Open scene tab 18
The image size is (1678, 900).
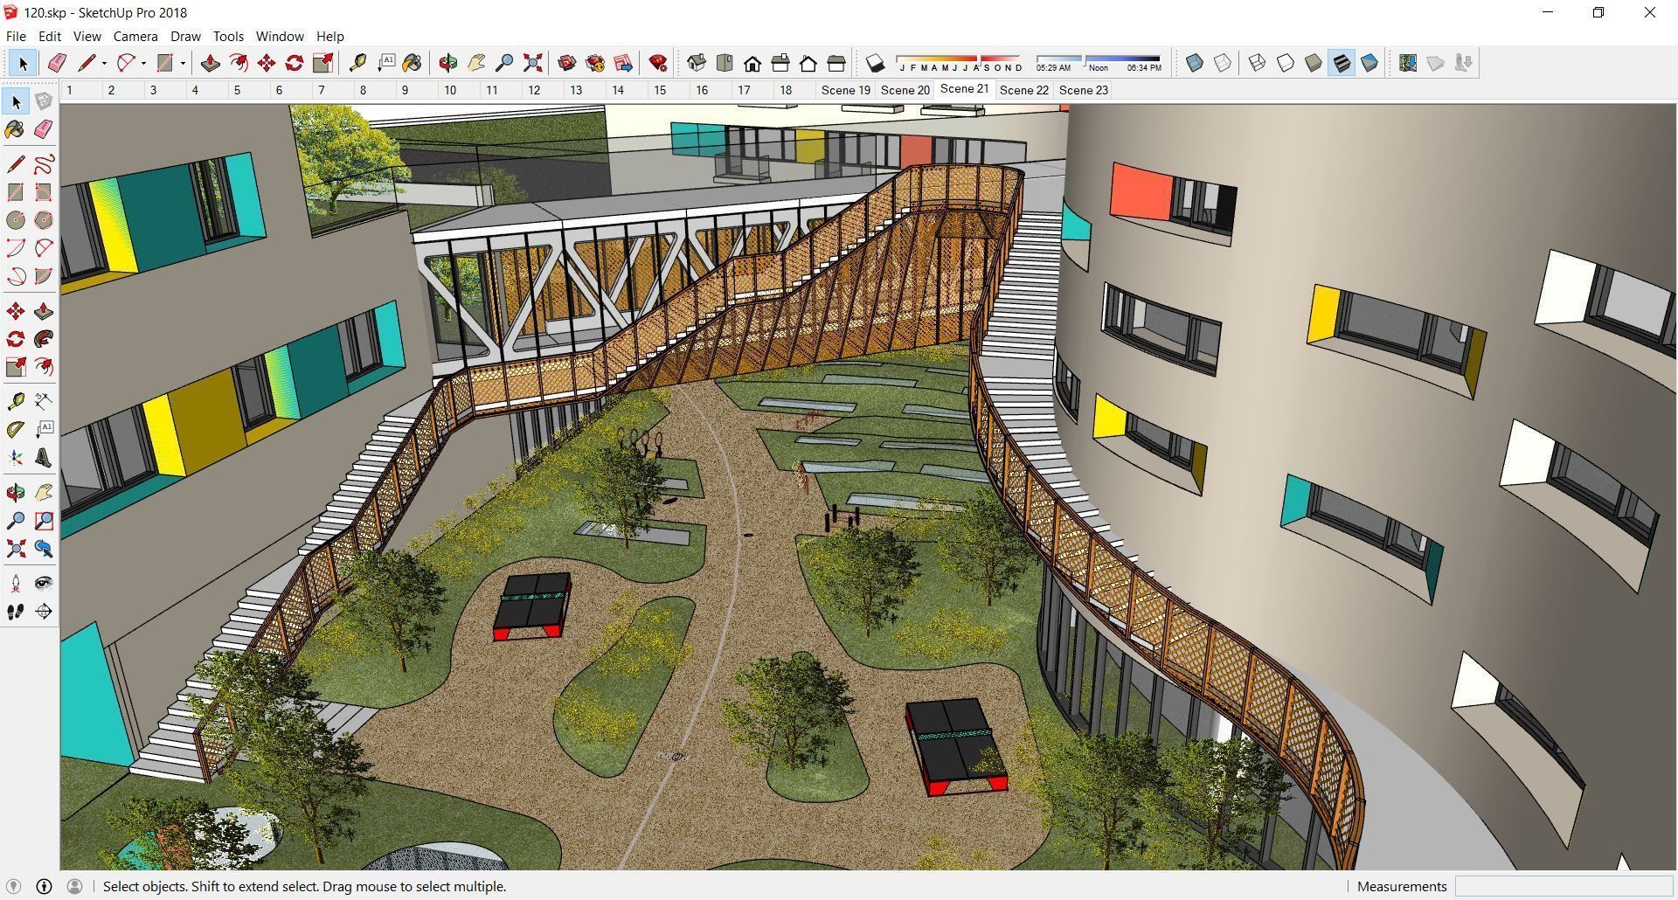tap(785, 90)
